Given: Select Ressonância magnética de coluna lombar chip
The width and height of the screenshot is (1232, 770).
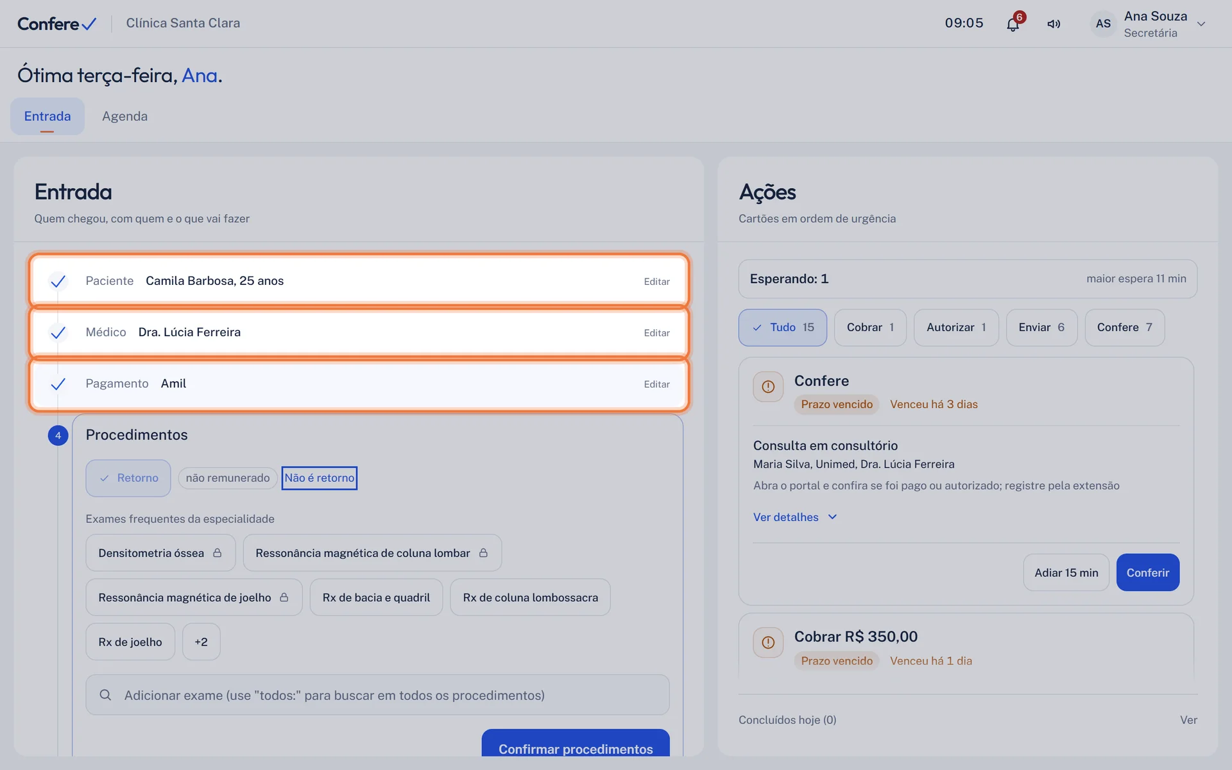Looking at the screenshot, I should (x=372, y=553).
